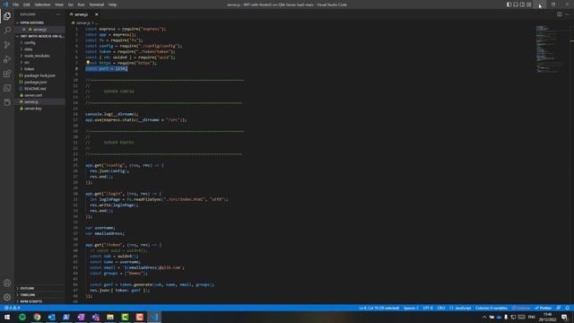Open the Edit menu
This screenshot has width=574, height=323.
[x=27, y=4]
